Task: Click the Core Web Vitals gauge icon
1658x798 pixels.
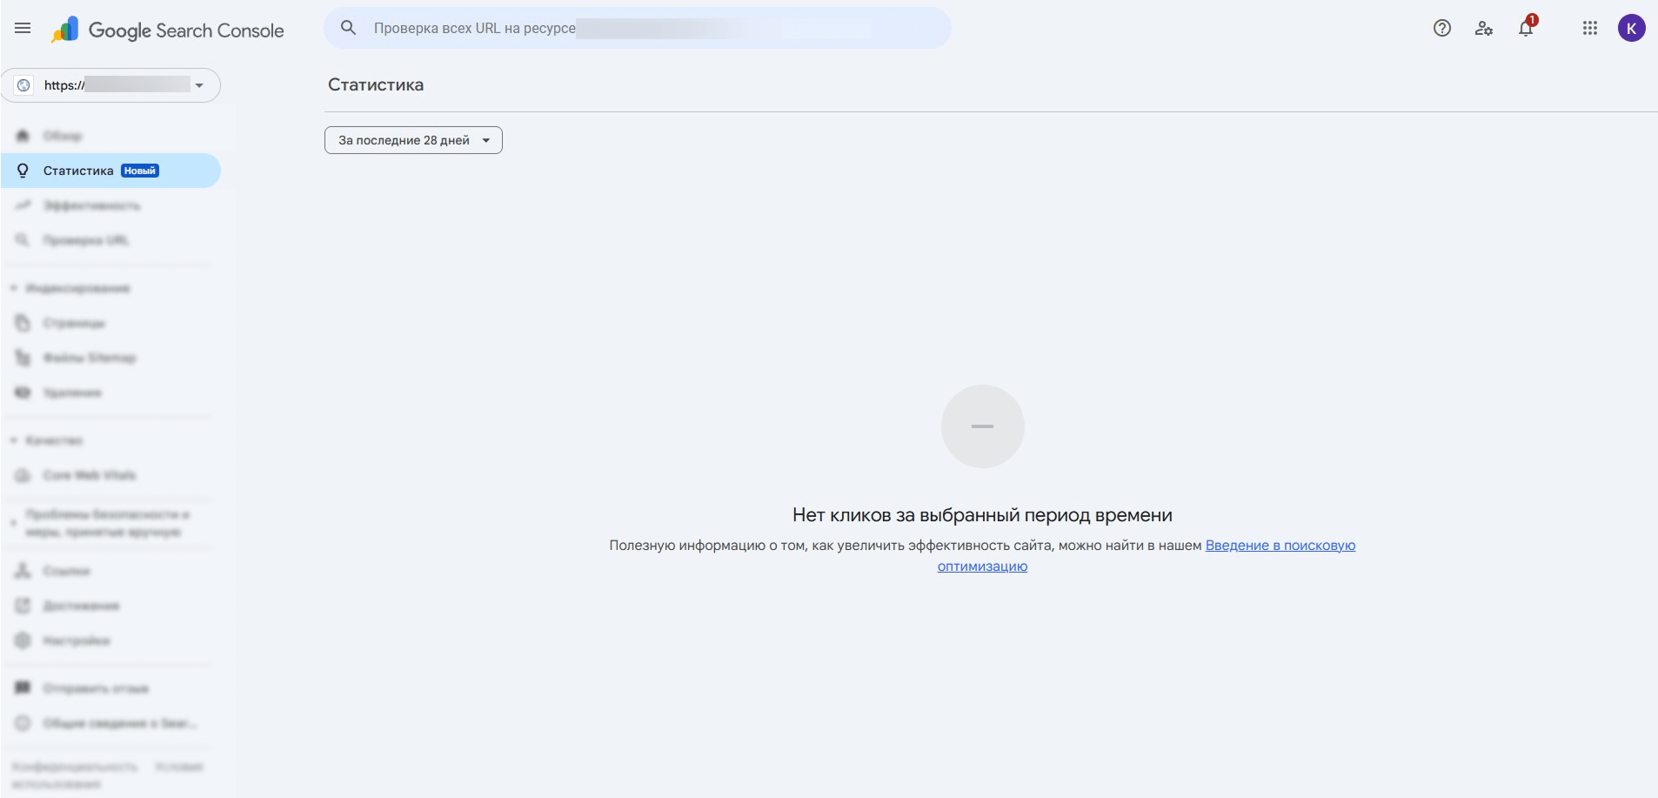Action: 23,475
